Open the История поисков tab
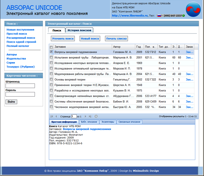Viewport: 204px width, 176px height. [x=79, y=30]
